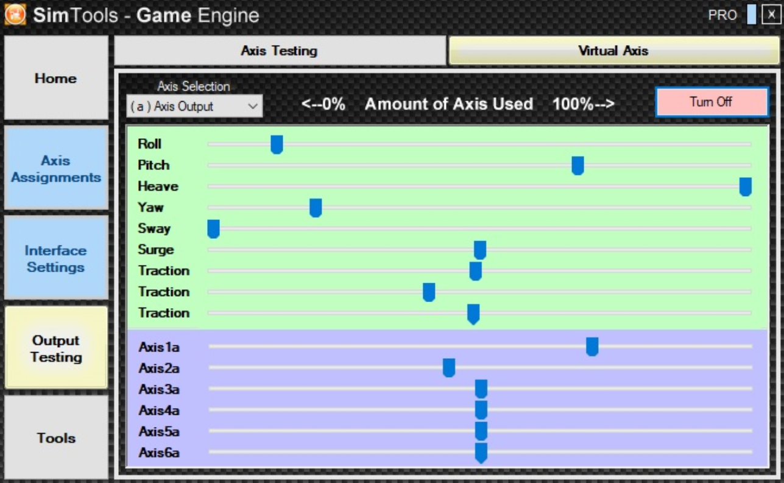
Task: Click the "Axis1a" label text
Action: pyautogui.click(x=159, y=347)
